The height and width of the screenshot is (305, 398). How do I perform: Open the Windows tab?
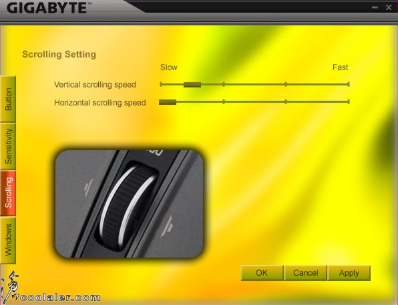[x=8, y=240]
